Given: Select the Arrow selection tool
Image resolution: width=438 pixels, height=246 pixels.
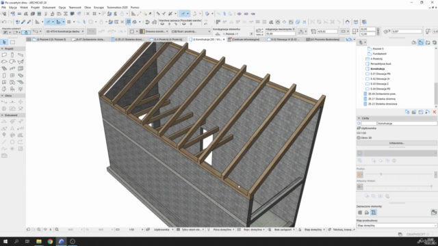Looking at the screenshot, I should pos(4,42).
